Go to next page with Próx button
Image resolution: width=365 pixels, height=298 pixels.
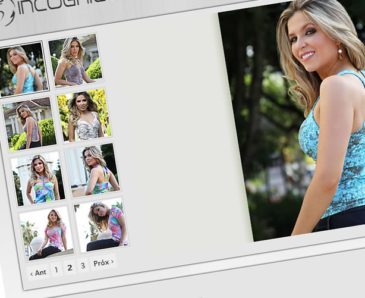[103, 263]
